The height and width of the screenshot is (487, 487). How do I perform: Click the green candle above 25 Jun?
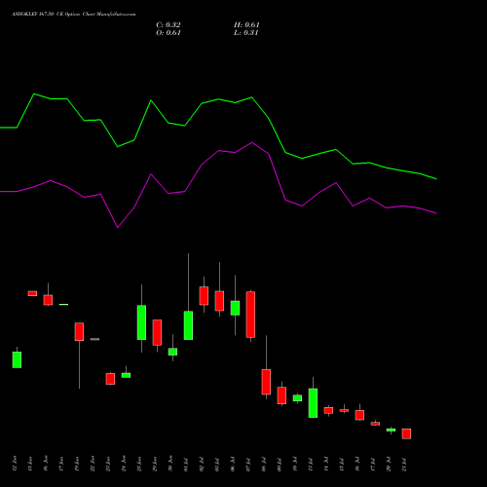pos(141,322)
